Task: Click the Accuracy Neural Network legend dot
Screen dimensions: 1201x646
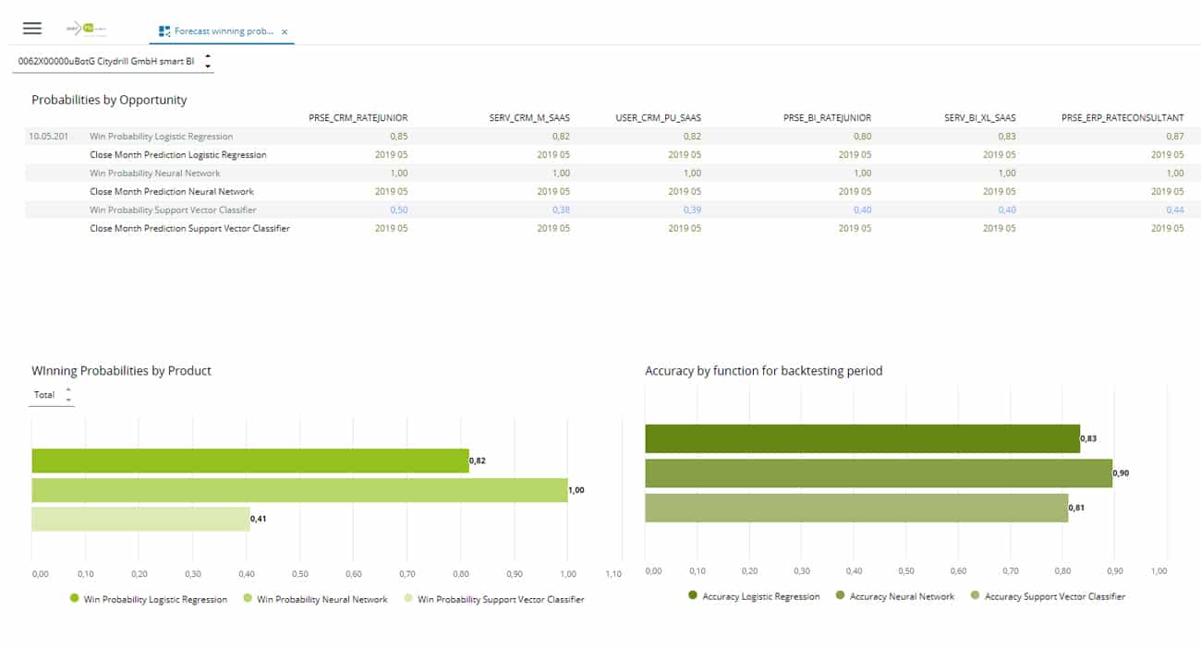Action: (839, 596)
